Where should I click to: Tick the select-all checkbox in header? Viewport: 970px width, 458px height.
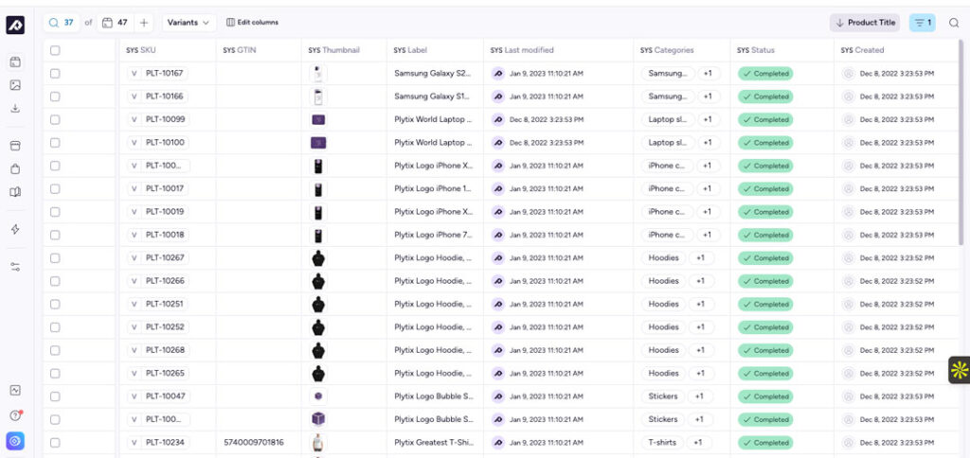pyautogui.click(x=55, y=50)
